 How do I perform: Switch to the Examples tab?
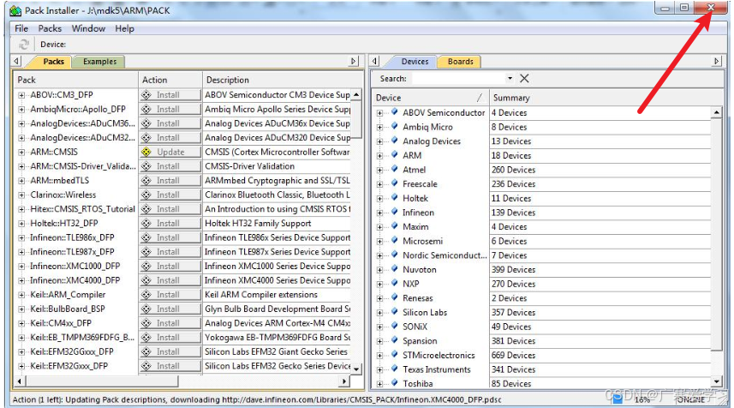coord(99,62)
